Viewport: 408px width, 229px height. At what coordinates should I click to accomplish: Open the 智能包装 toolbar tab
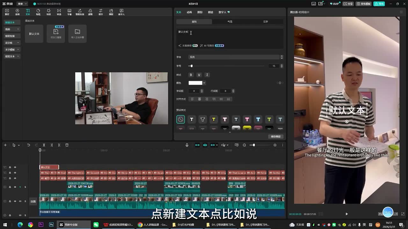coord(80,12)
